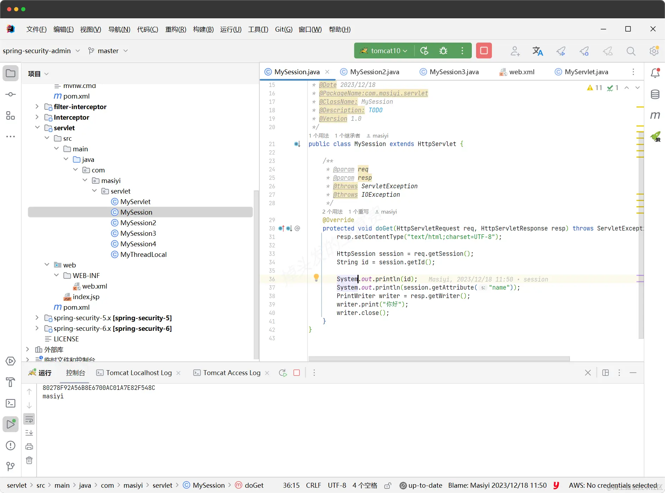The height and width of the screenshot is (493, 665).
Task: Expand the filter-interceptor module
Action: click(37, 106)
